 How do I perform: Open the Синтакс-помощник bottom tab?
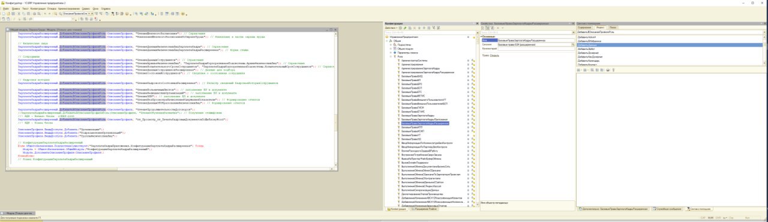click(x=698, y=209)
